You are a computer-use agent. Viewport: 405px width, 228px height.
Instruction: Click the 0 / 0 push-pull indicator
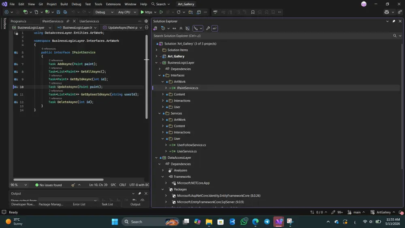(318, 212)
